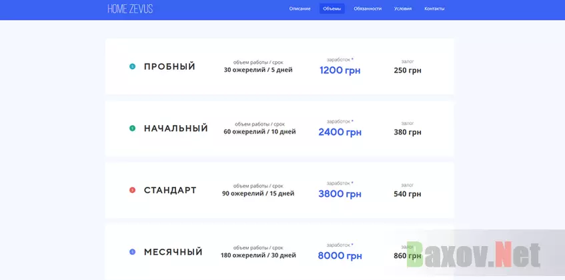Click the text 90 ожерелий / 15 дней

pyautogui.click(x=258, y=194)
